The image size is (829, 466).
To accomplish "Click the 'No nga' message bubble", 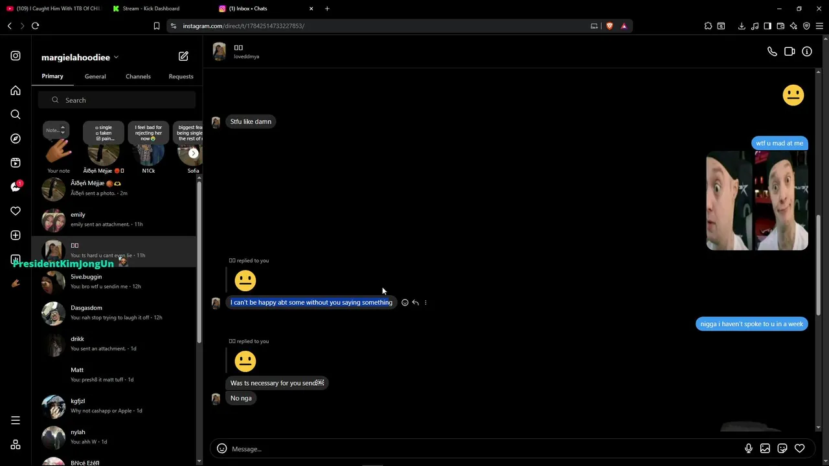I will (241, 398).
